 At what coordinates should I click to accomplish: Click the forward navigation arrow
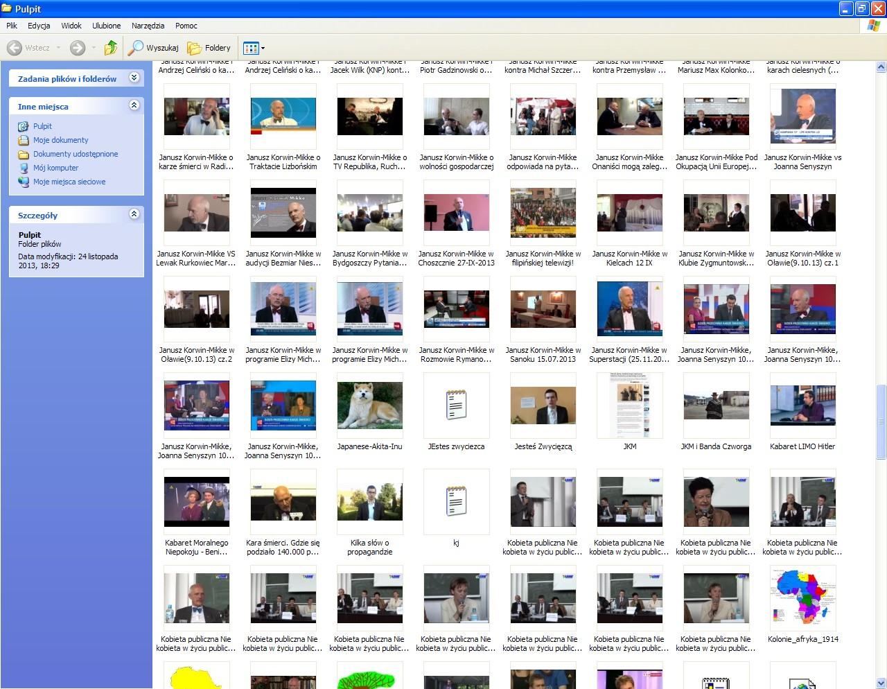(x=78, y=48)
